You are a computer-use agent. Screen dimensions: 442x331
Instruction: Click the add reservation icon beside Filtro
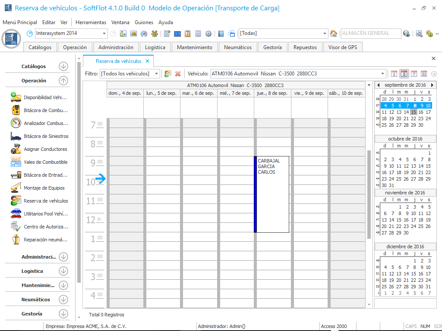coord(168,74)
